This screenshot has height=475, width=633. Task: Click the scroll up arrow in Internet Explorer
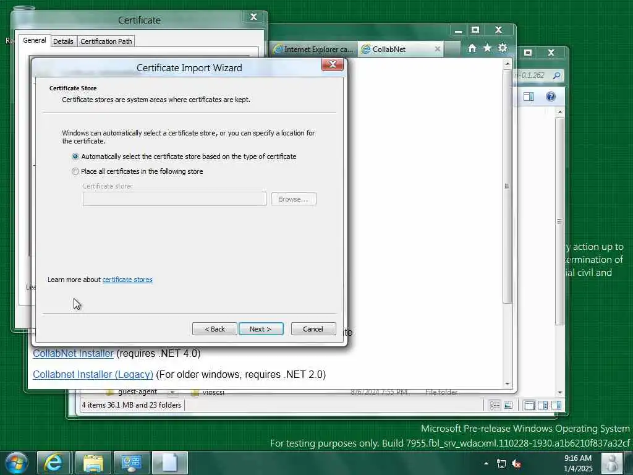[508, 64]
